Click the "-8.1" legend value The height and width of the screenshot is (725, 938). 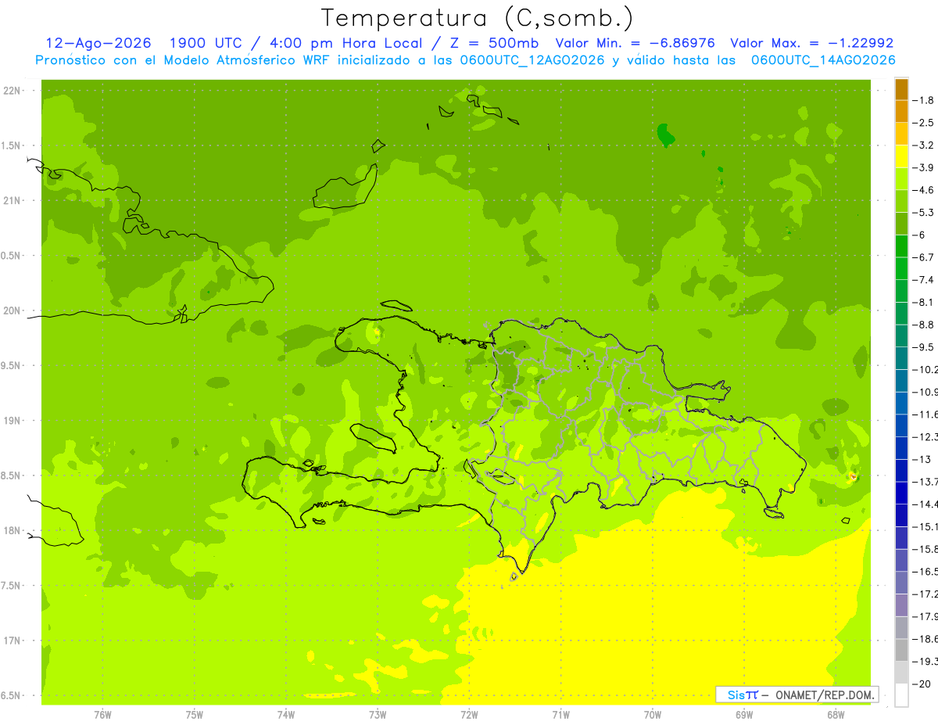(923, 302)
